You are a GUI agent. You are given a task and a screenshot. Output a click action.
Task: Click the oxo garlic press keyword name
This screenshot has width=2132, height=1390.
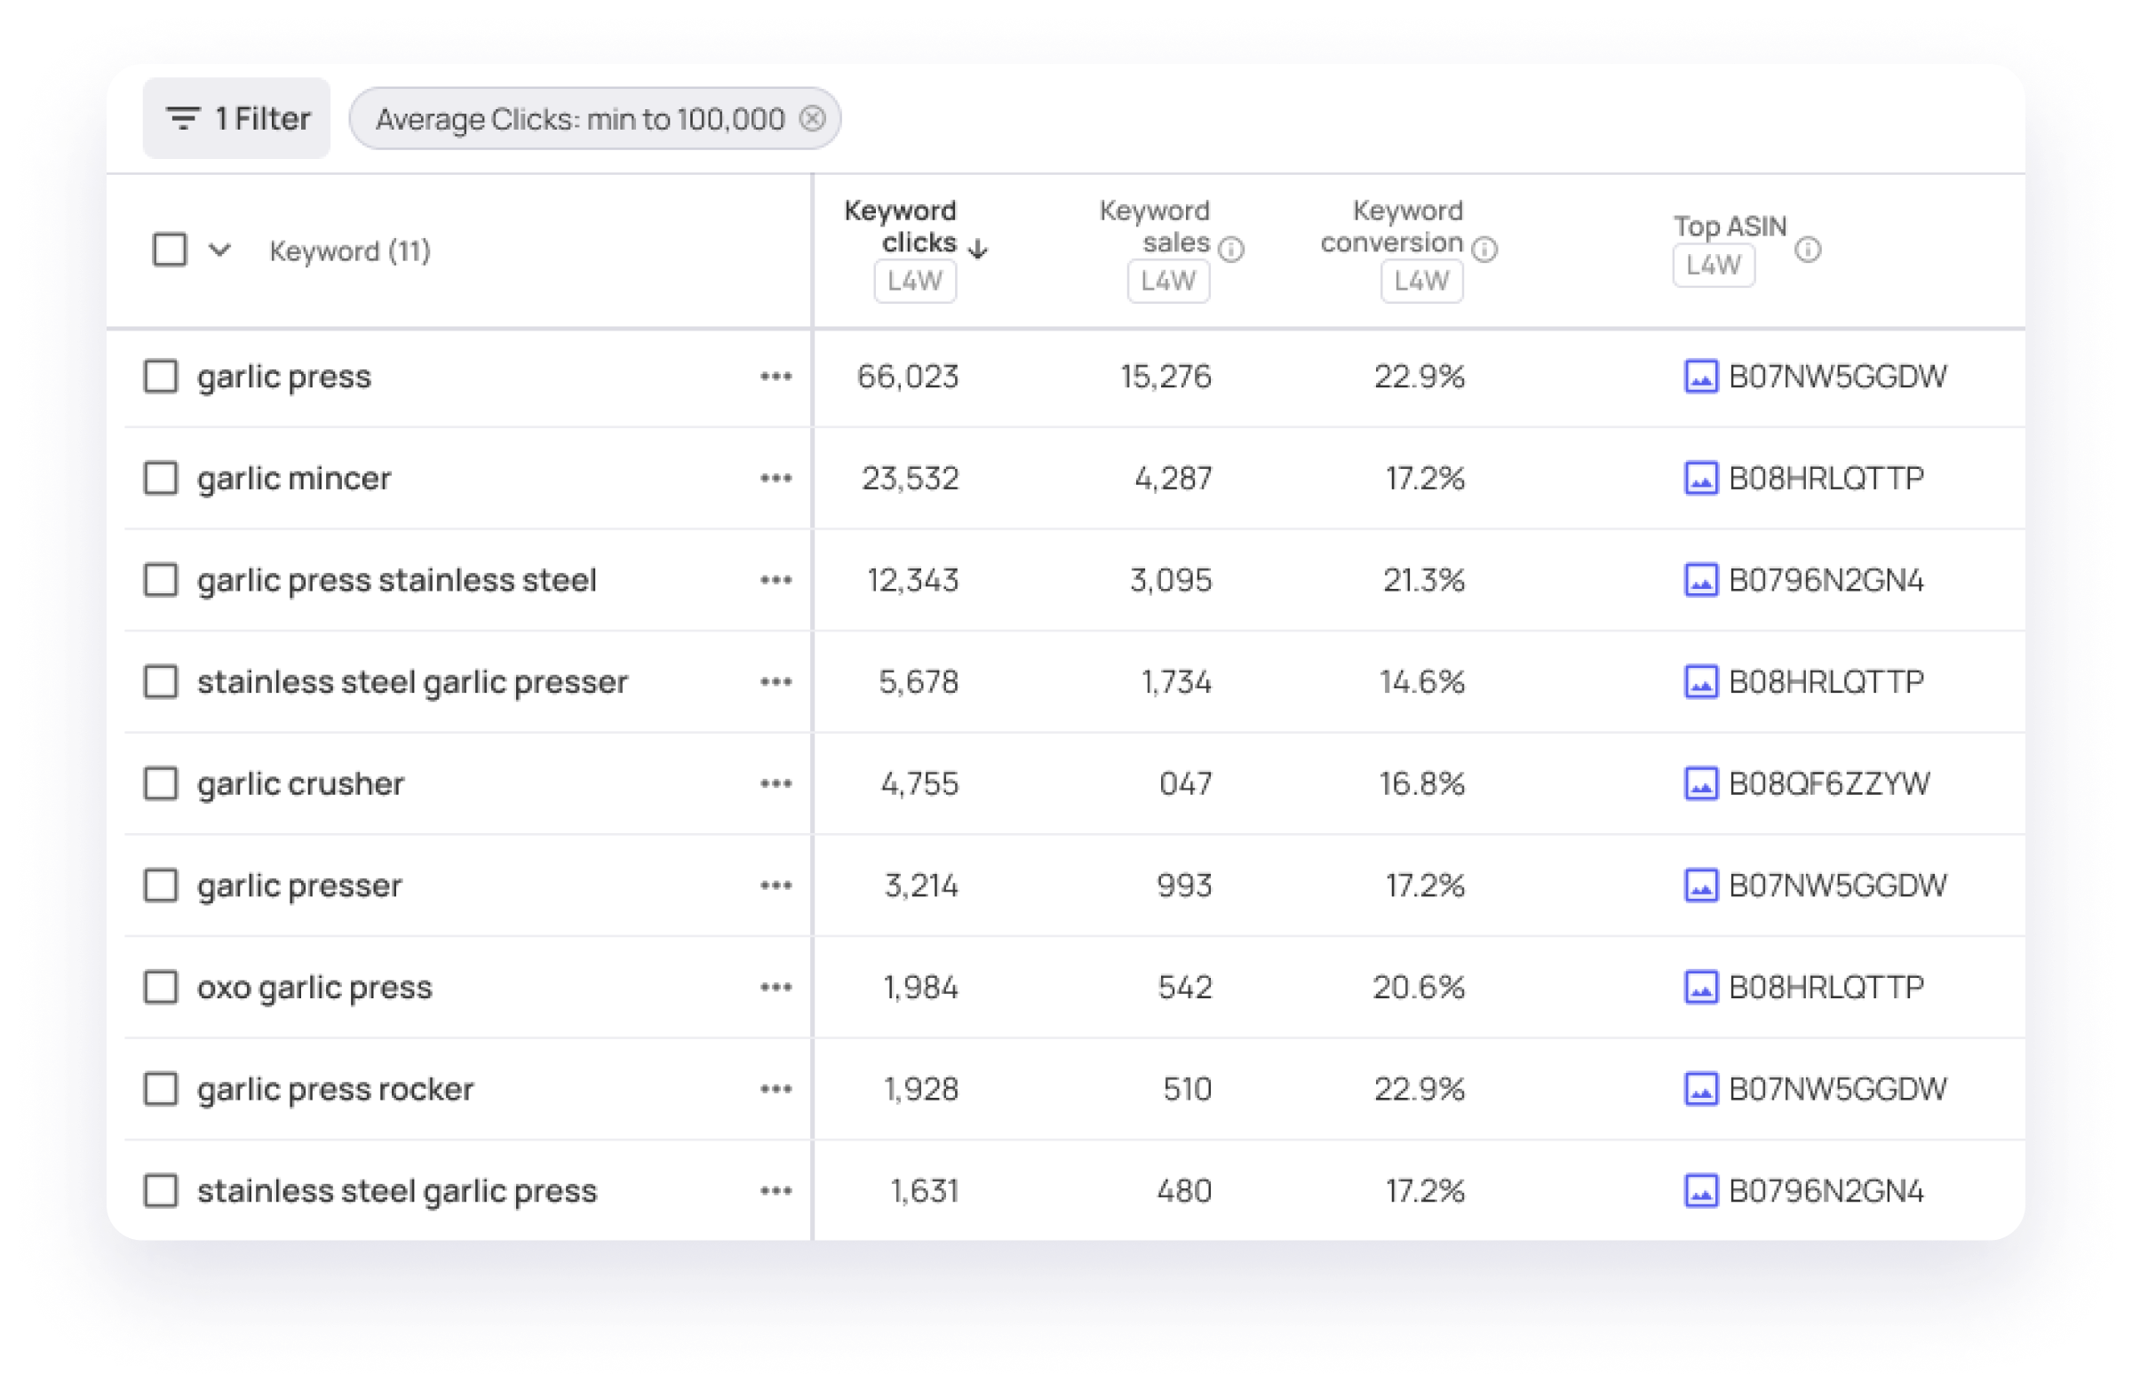pyautogui.click(x=314, y=988)
